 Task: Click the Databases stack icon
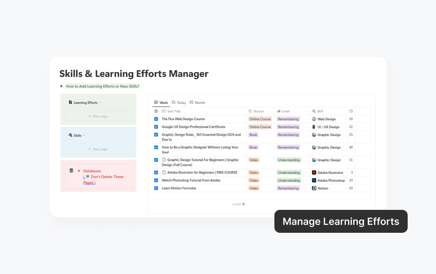pos(72,170)
